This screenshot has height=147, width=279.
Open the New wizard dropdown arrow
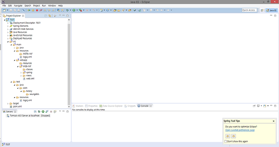(7, 10)
